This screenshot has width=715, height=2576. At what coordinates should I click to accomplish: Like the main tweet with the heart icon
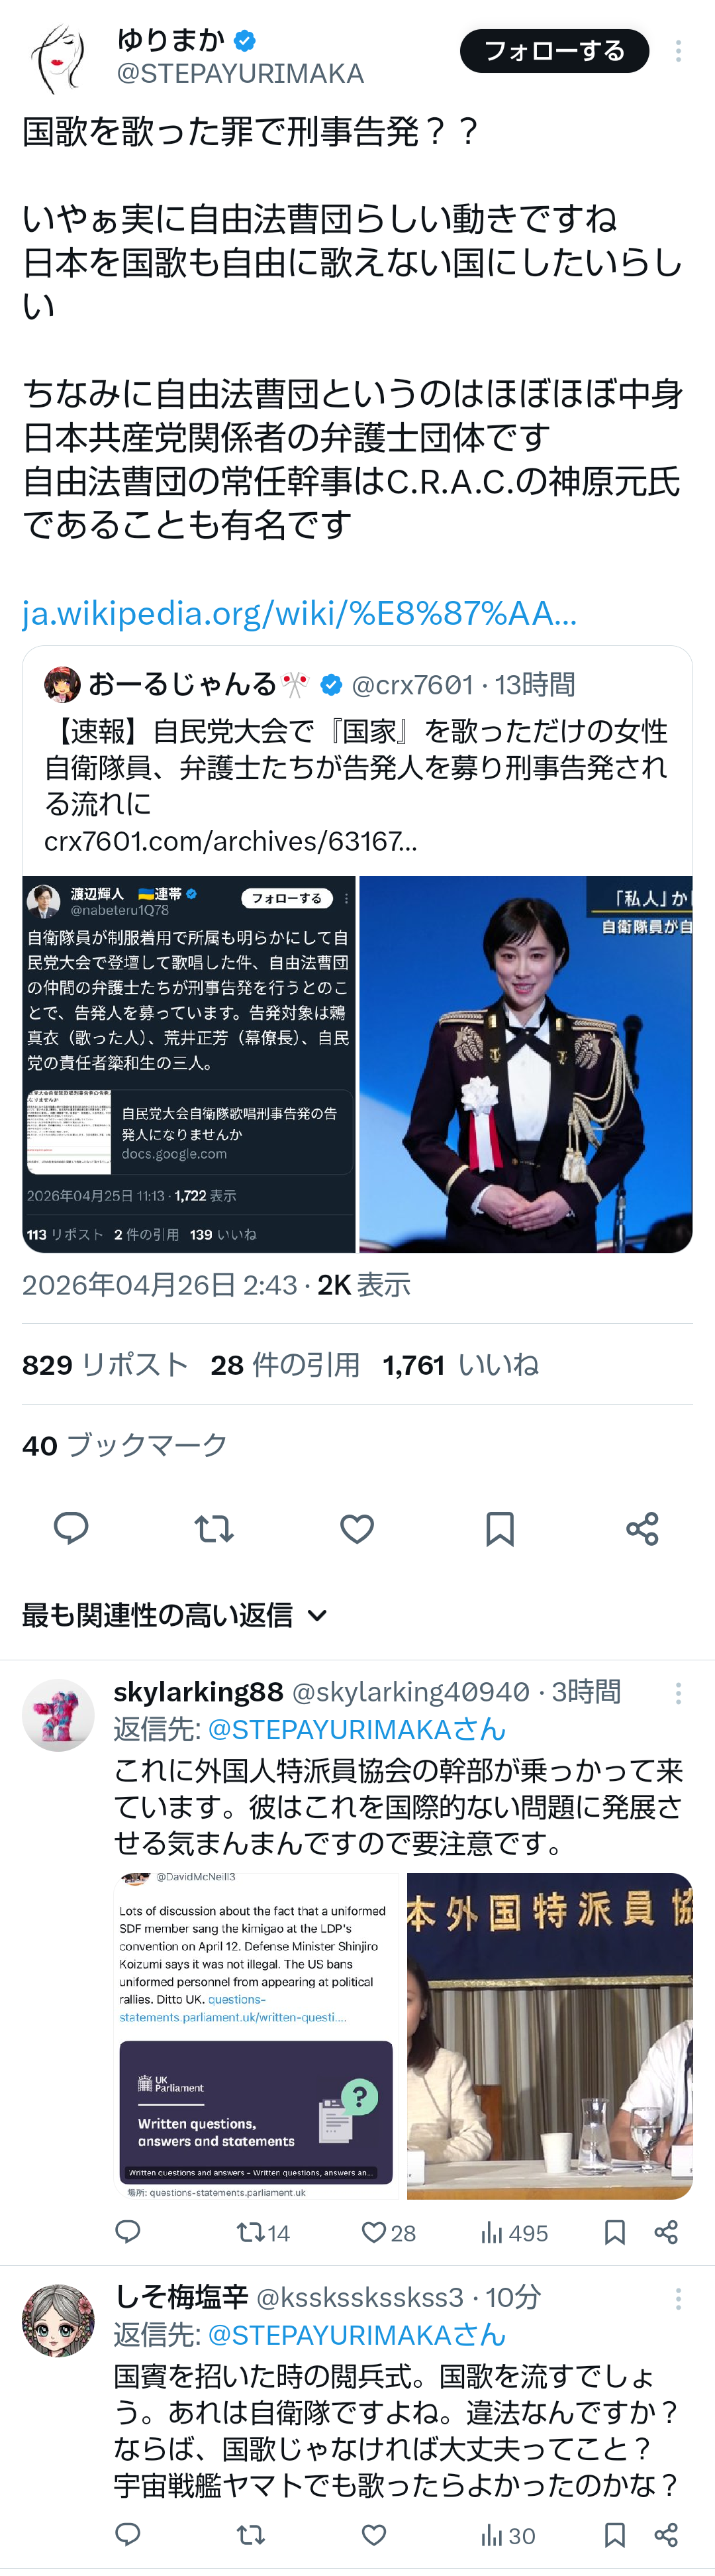point(356,1528)
